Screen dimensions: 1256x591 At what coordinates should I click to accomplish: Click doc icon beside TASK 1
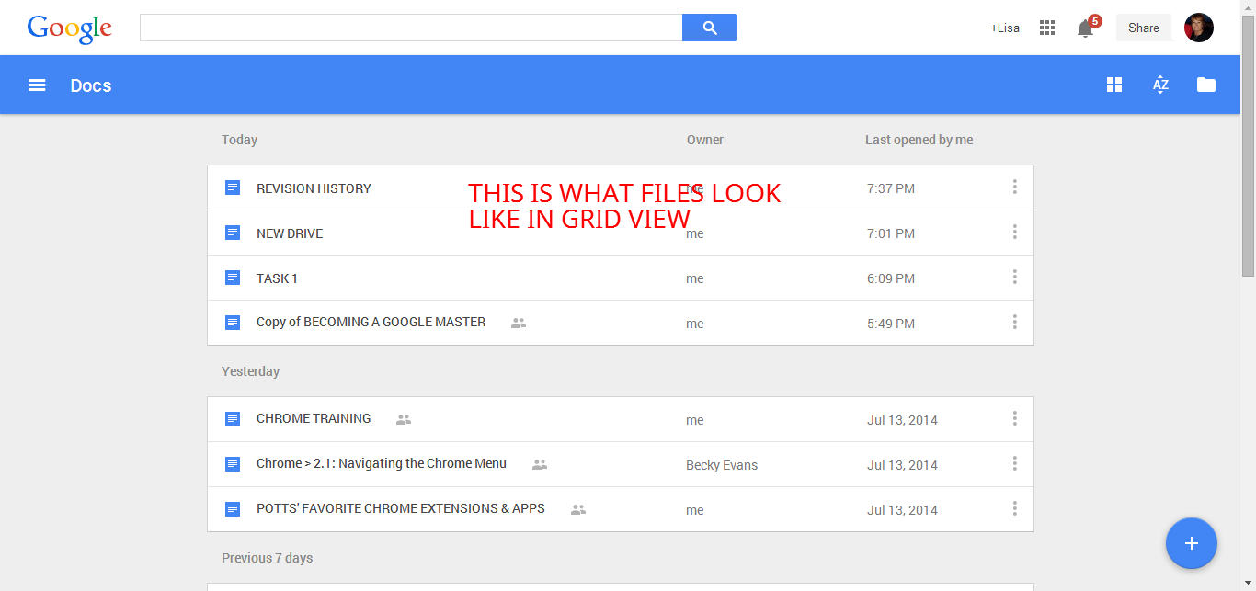tap(233, 278)
